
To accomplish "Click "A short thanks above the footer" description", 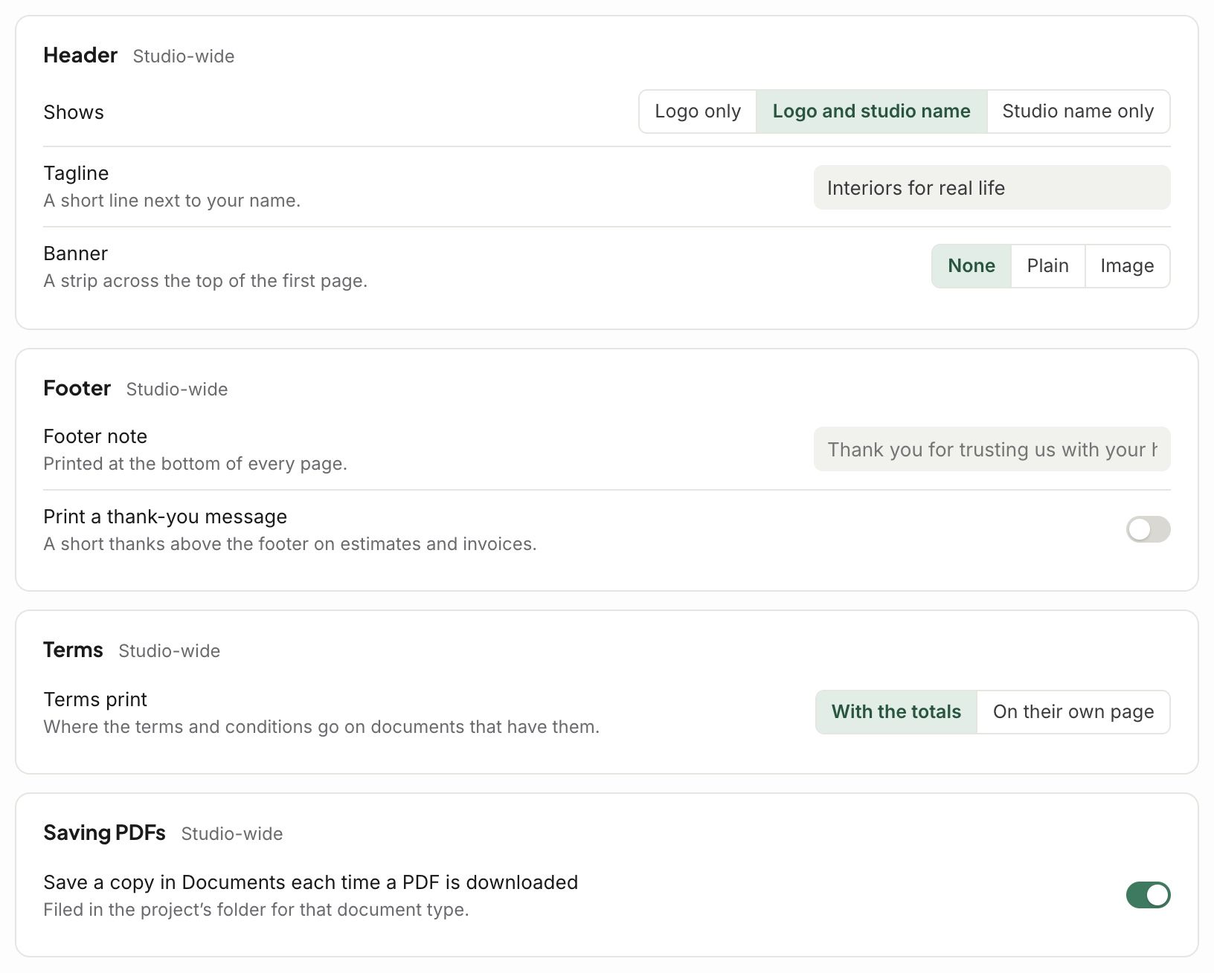I will 289,544.
